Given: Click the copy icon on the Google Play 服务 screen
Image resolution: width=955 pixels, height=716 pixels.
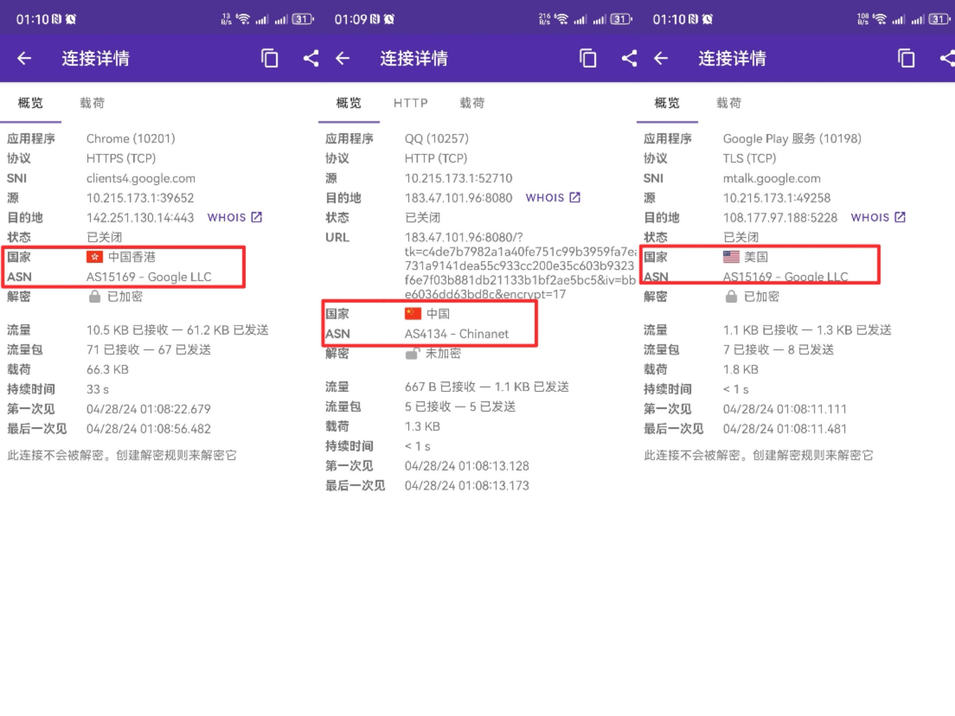Looking at the screenshot, I should click(905, 58).
